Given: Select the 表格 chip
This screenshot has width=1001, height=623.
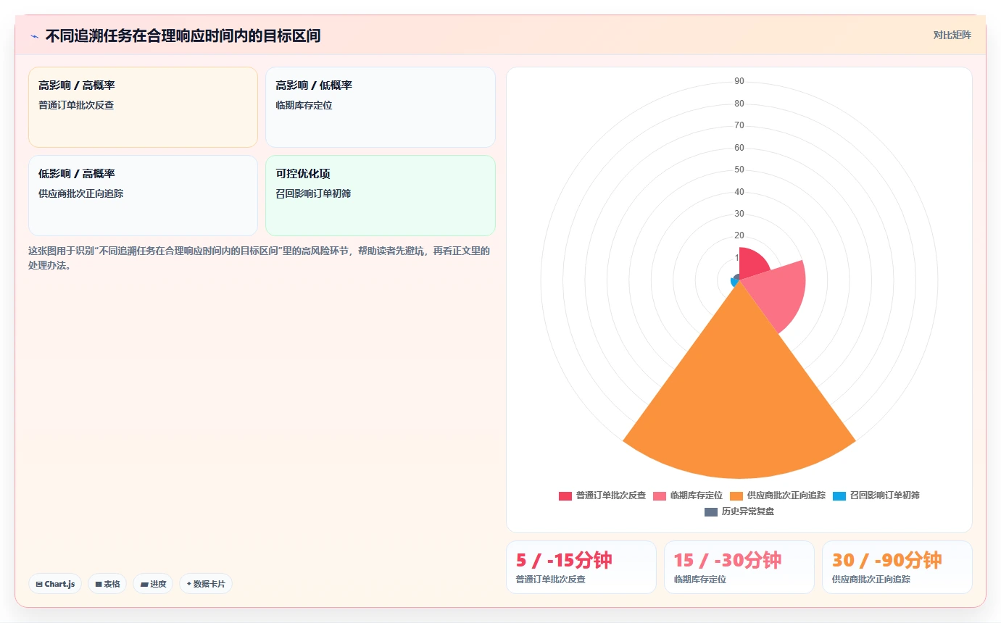Looking at the screenshot, I should 107,584.
